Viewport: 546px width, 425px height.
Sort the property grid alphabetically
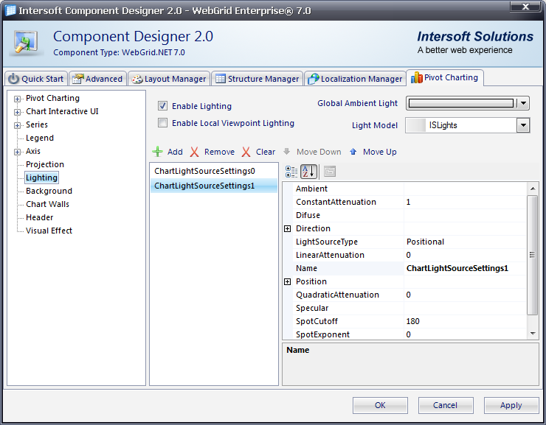tap(309, 172)
